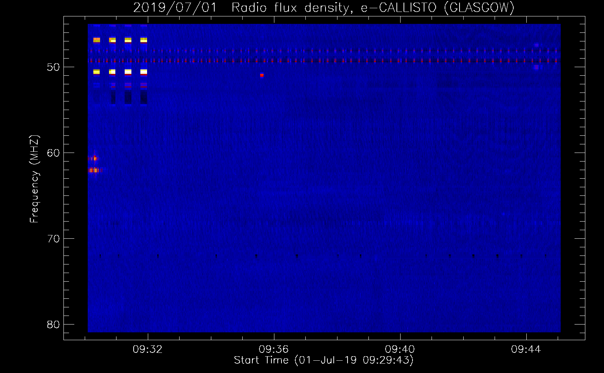Viewport: 604px width, 373px height.
Task: Click the isolated red spot near 09:35, 51 MHz
Action: tap(262, 75)
